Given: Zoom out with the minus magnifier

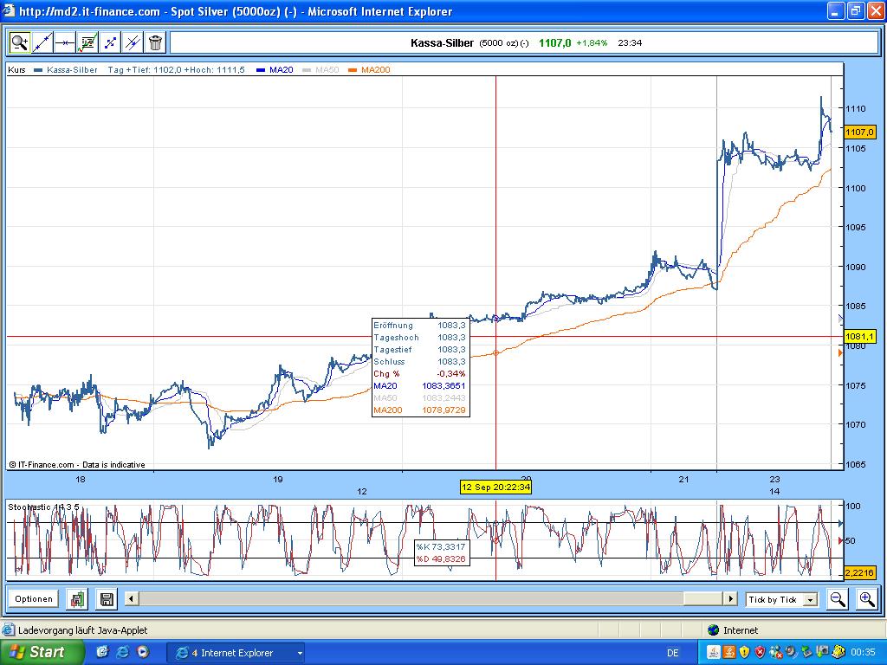Looking at the screenshot, I should click(838, 599).
